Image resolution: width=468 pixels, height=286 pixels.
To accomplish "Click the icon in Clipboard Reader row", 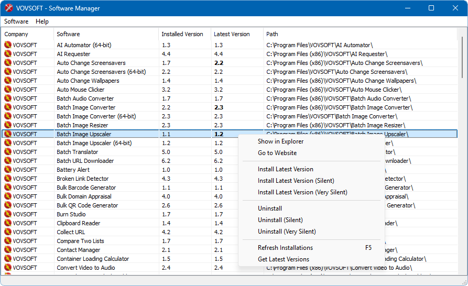I will click(x=8, y=223).
